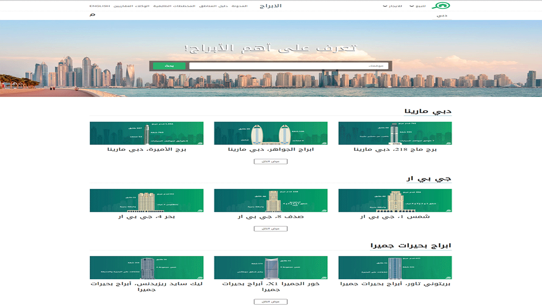Switch site language to ENGLISH
The width and height of the screenshot is (542, 305).
tap(100, 6)
